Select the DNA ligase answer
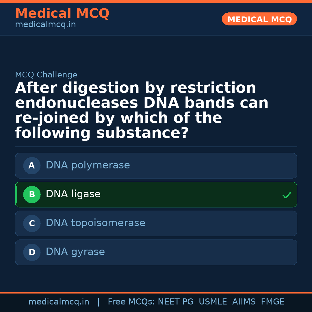Screen dimensions: 312x312 (x=73, y=194)
